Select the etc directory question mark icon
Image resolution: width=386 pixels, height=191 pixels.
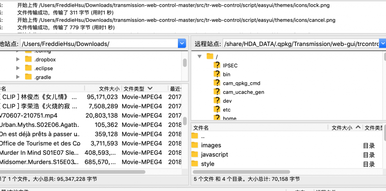tap(217, 110)
